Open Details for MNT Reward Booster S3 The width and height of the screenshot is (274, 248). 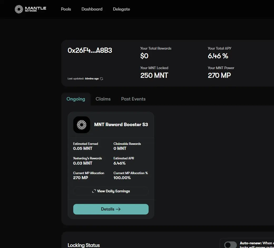click(x=111, y=209)
